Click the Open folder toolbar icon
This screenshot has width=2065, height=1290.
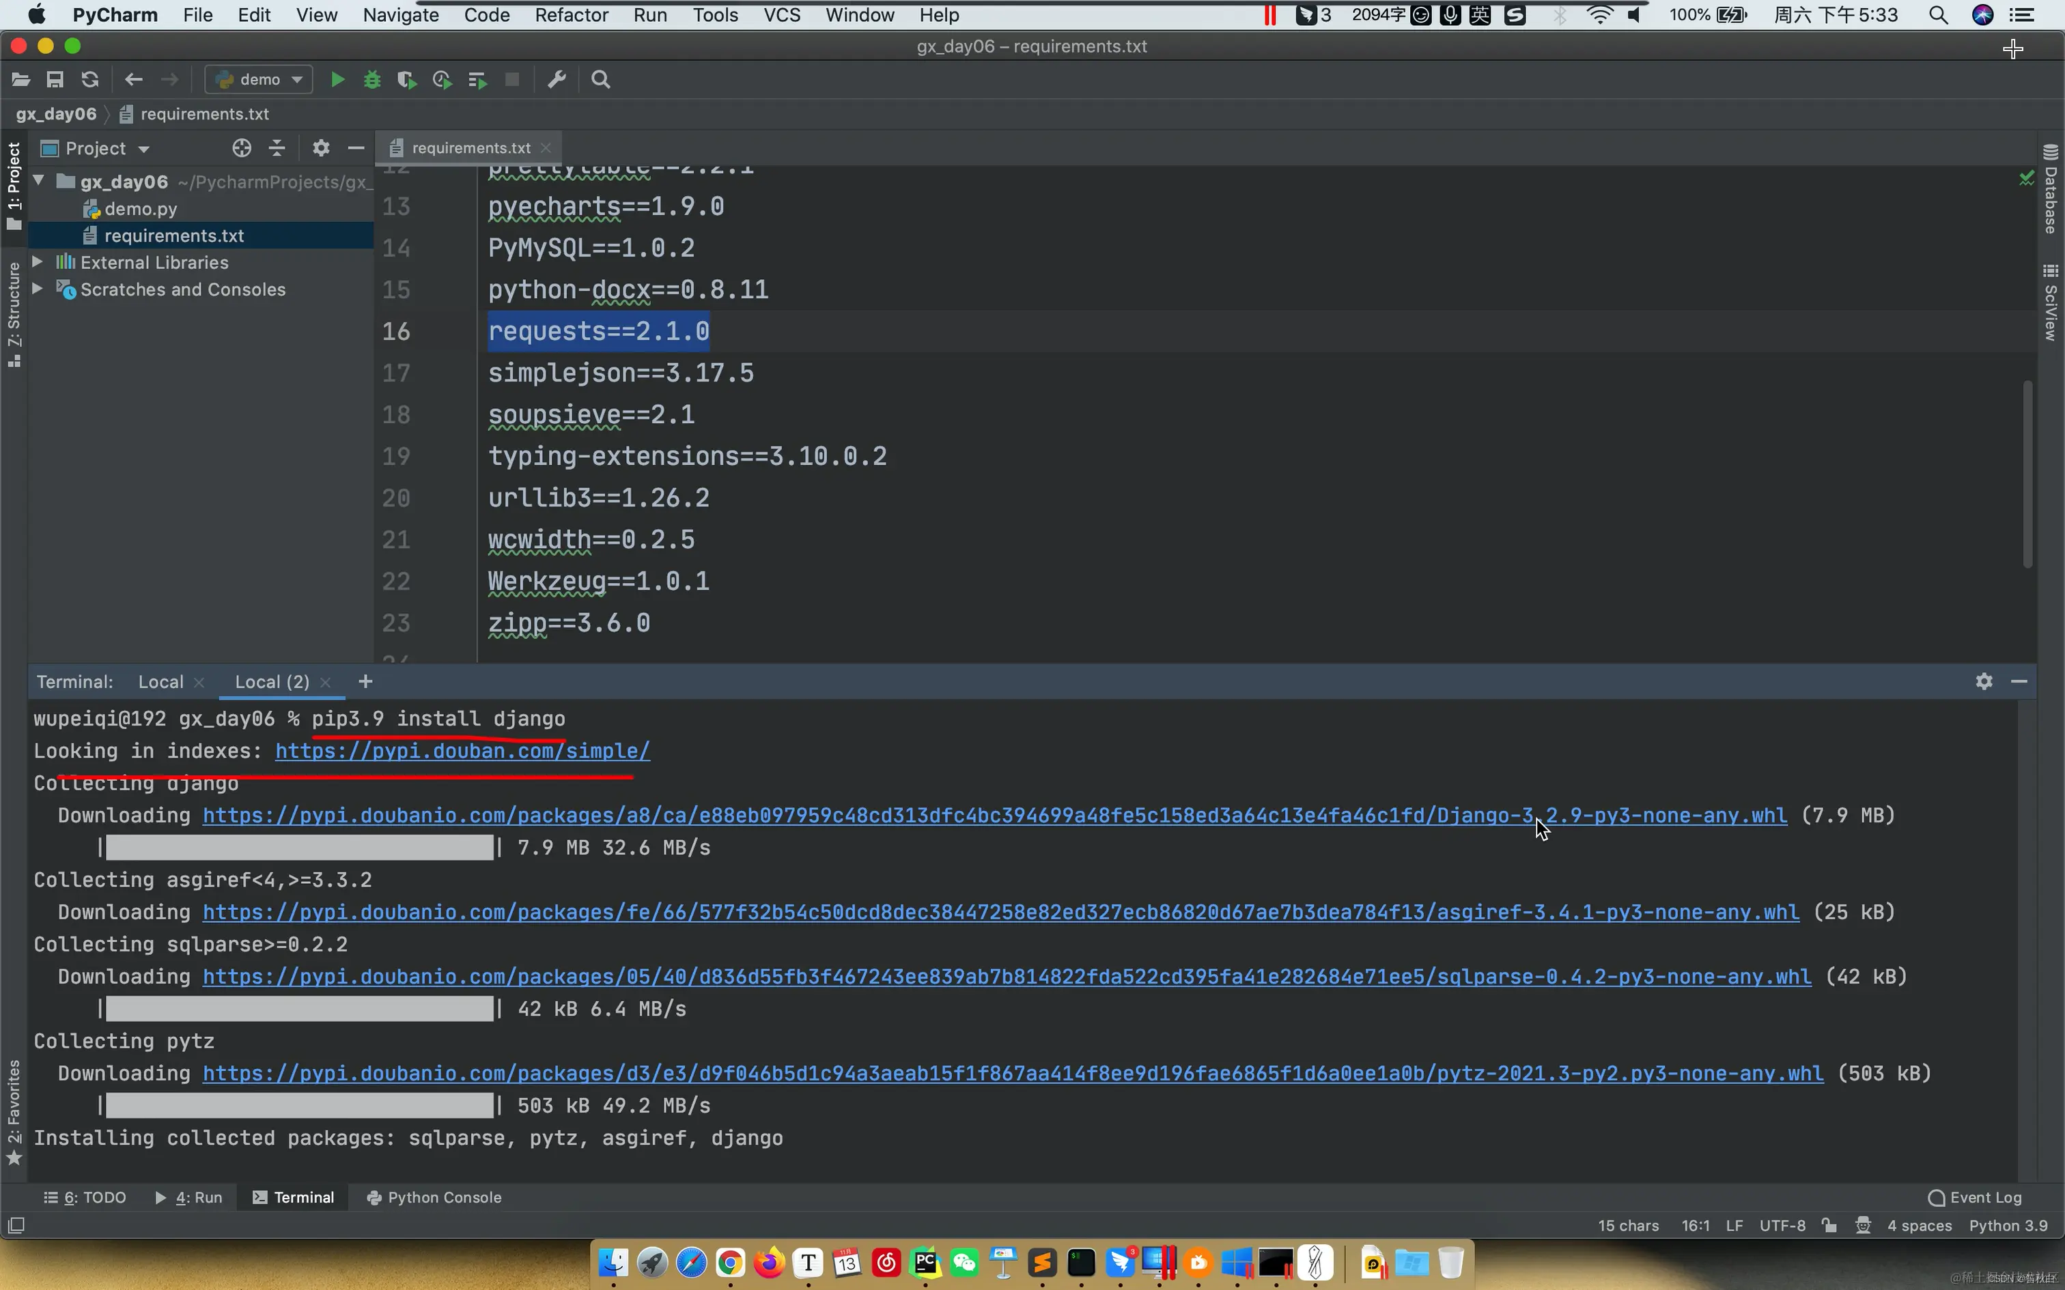tap(20, 79)
